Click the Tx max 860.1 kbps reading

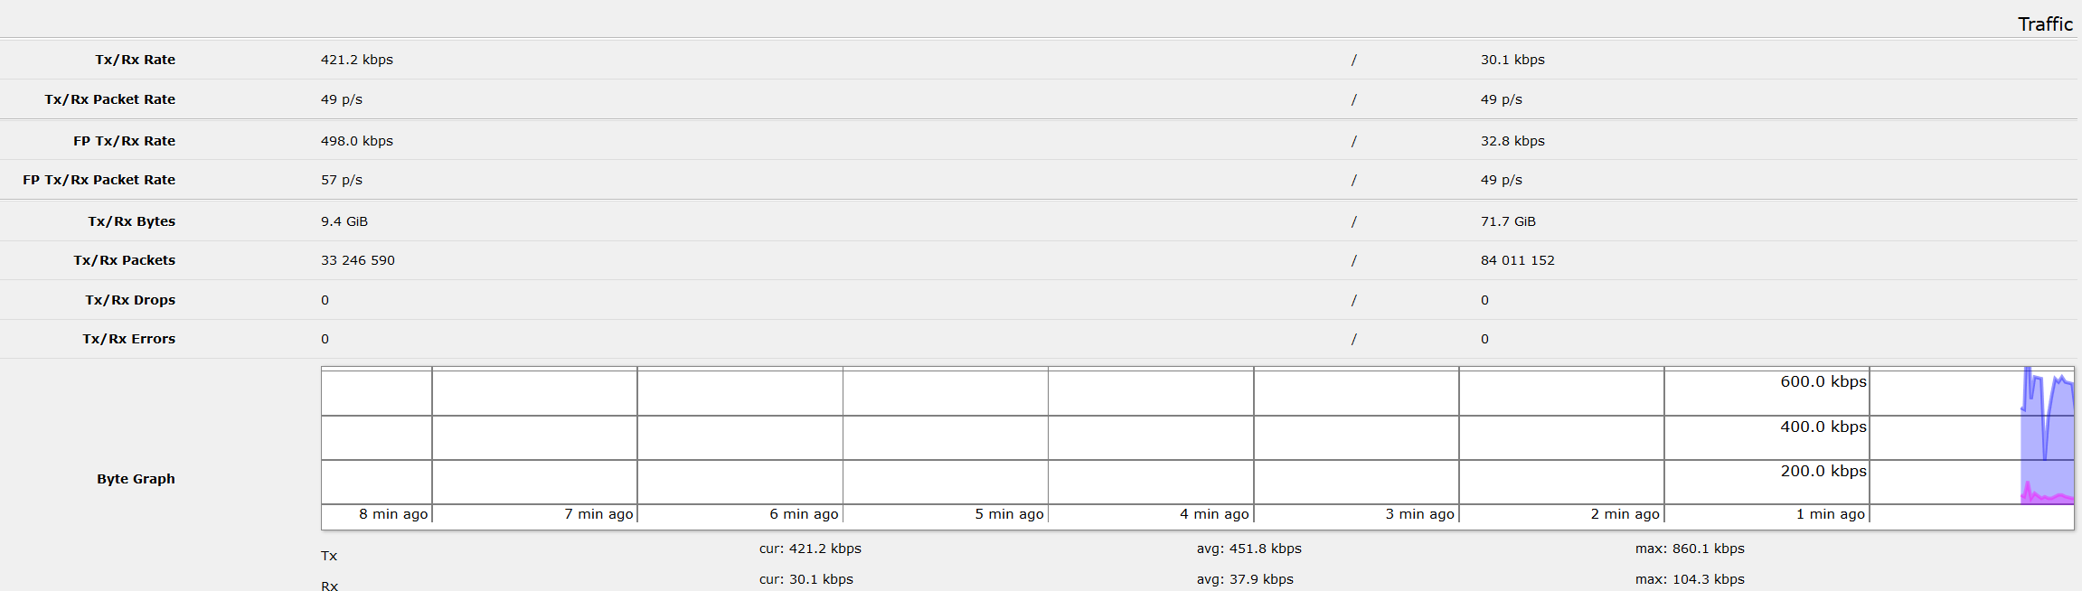coord(1689,549)
